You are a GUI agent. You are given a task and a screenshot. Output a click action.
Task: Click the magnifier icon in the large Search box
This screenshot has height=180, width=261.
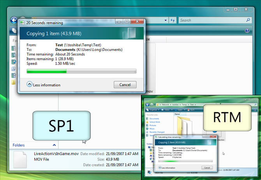tap(248, 20)
